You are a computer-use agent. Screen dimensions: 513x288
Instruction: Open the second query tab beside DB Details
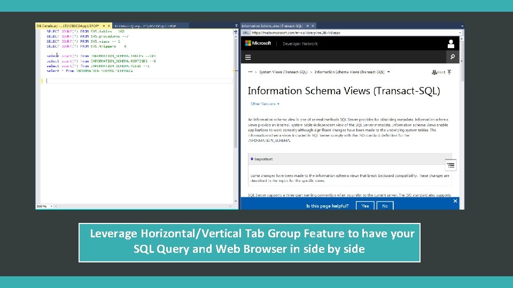pos(145,26)
